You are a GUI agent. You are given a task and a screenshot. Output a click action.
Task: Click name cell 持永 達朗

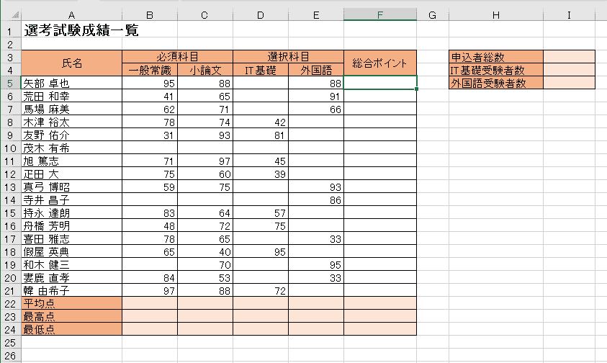(71, 212)
